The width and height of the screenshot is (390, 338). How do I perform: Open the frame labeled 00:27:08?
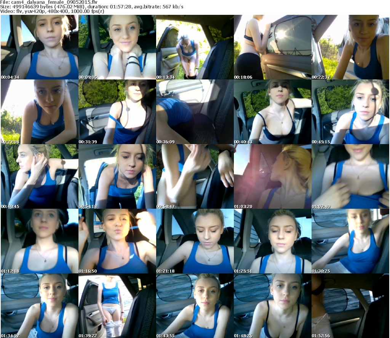[x=40, y=112]
